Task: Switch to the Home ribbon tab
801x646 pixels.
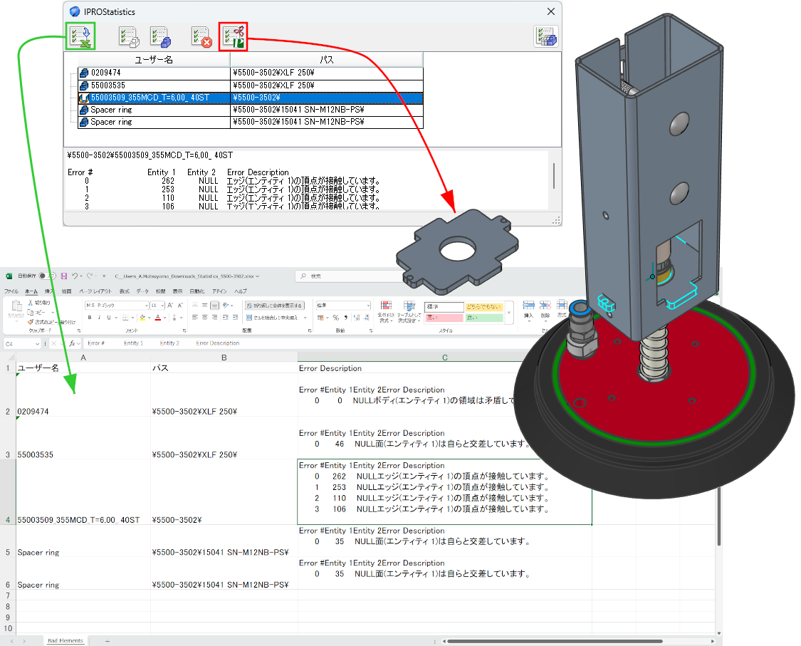Action: 31,291
